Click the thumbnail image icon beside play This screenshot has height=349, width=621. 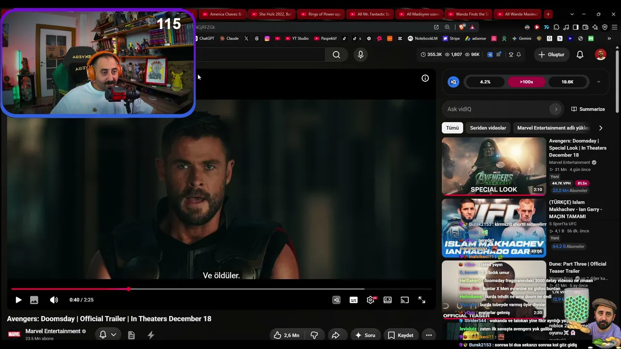[34, 300]
